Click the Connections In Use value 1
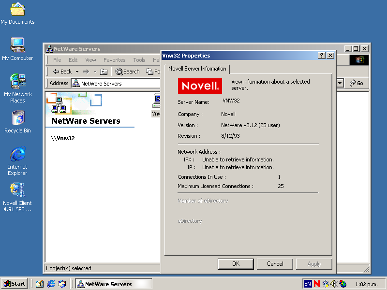This screenshot has height=290, width=387. click(279, 177)
